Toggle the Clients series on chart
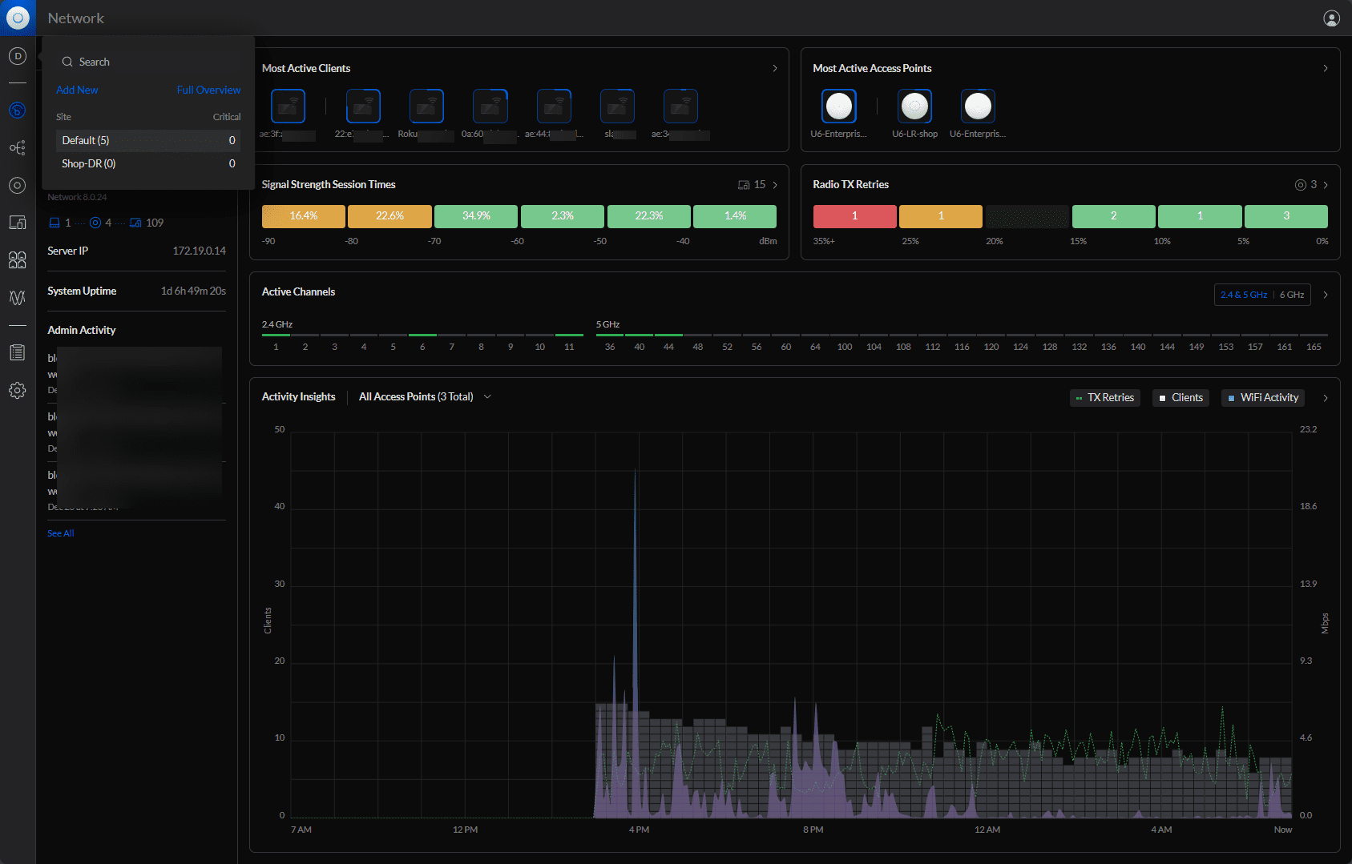Viewport: 1352px width, 864px height. coord(1180,398)
